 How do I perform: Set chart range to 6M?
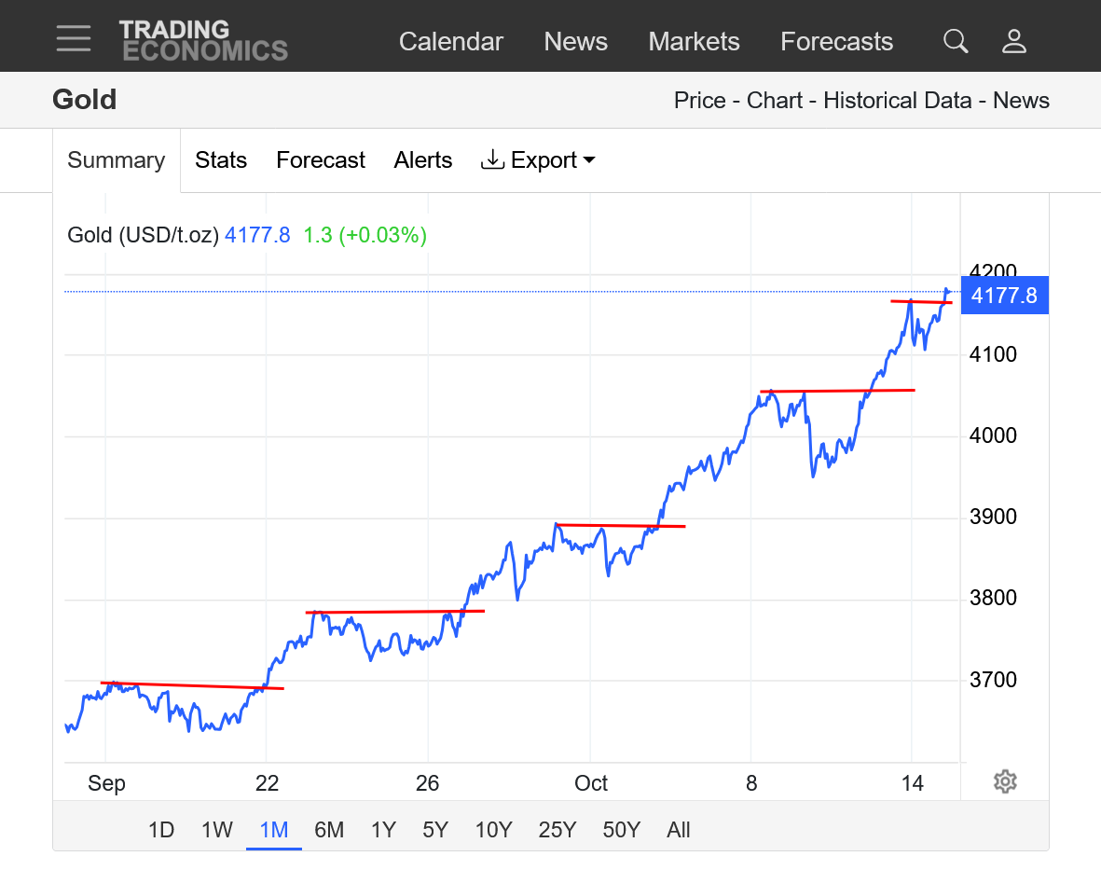click(329, 830)
